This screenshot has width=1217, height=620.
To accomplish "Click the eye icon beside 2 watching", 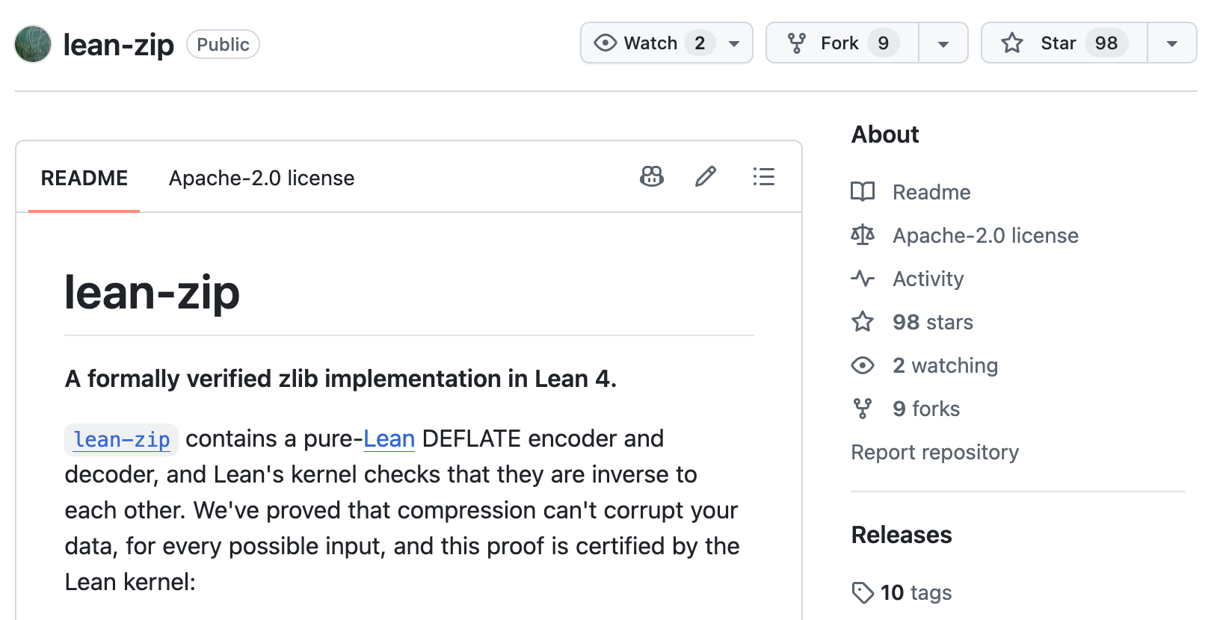I will 863,365.
